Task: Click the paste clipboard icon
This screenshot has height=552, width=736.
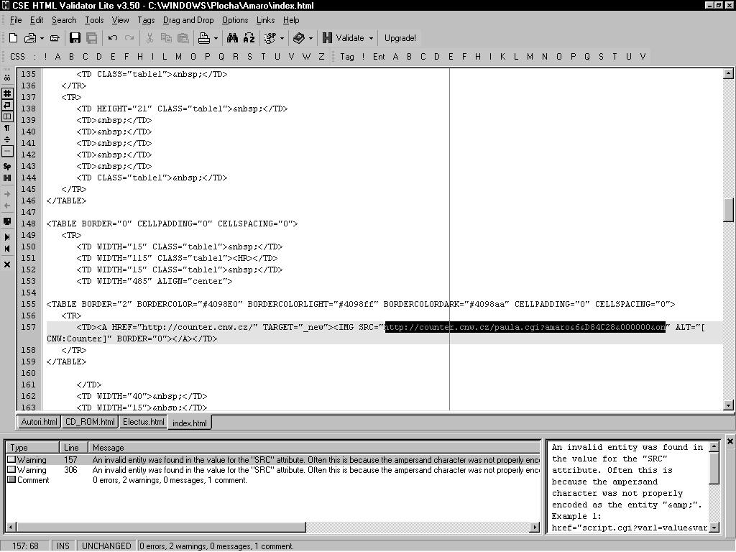Action: [x=183, y=38]
